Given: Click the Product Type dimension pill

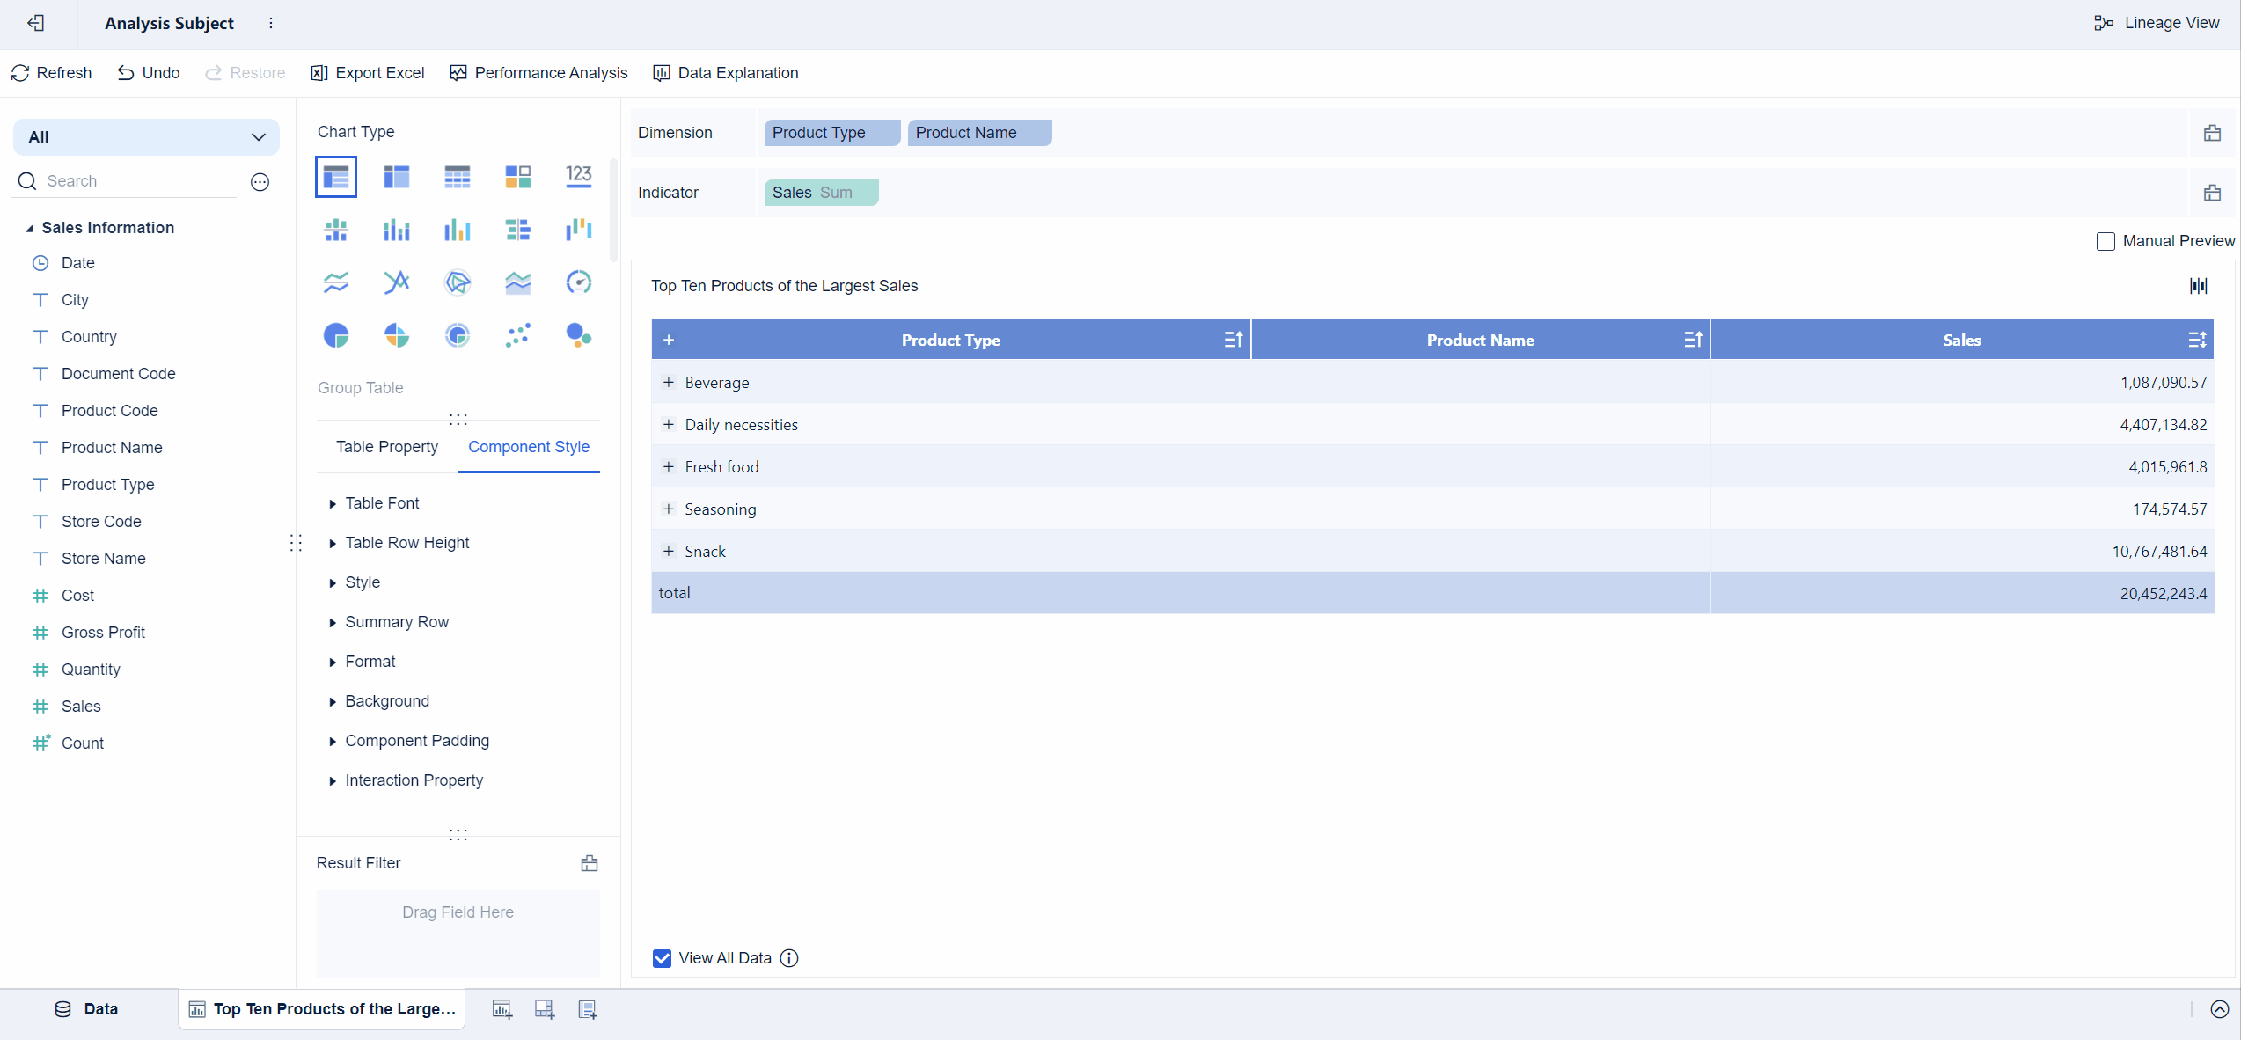Looking at the screenshot, I should 832,133.
